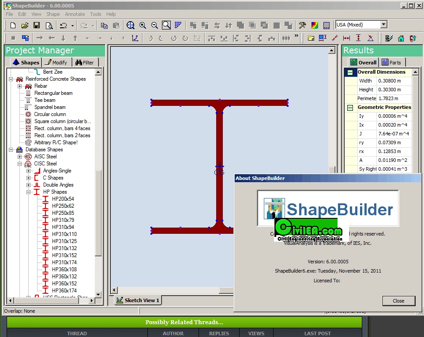Image resolution: width=424 pixels, height=337 pixels.
Task: Collapse the HP Shapes node
Action: tap(28, 192)
